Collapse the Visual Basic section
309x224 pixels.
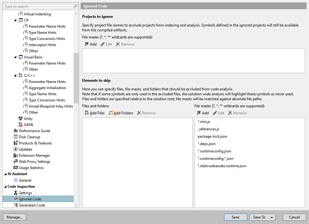point(15,57)
